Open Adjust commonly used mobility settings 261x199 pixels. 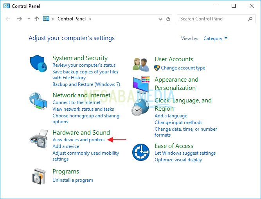point(86,156)
